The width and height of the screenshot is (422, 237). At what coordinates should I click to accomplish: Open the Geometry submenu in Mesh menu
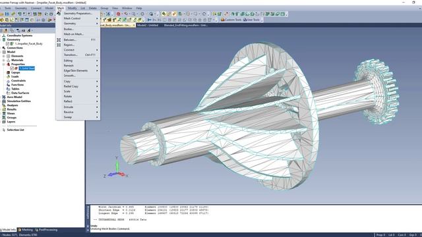[x=78, y=24]
